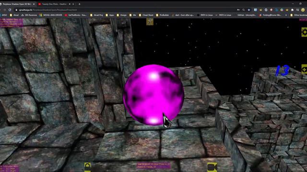
Task: Expand the bookmarks overflow chevron
Action: click(286, 15)
